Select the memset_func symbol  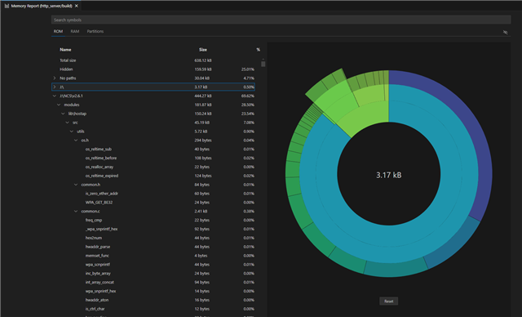point(97,256)
